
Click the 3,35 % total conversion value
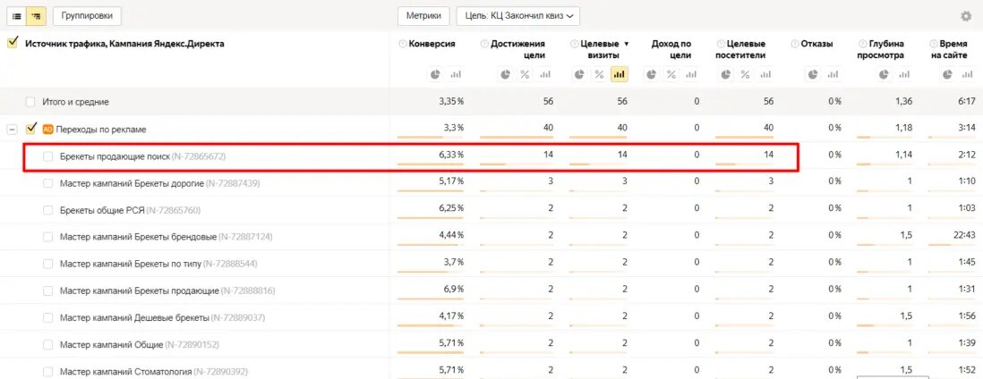[x=451, y=102]
